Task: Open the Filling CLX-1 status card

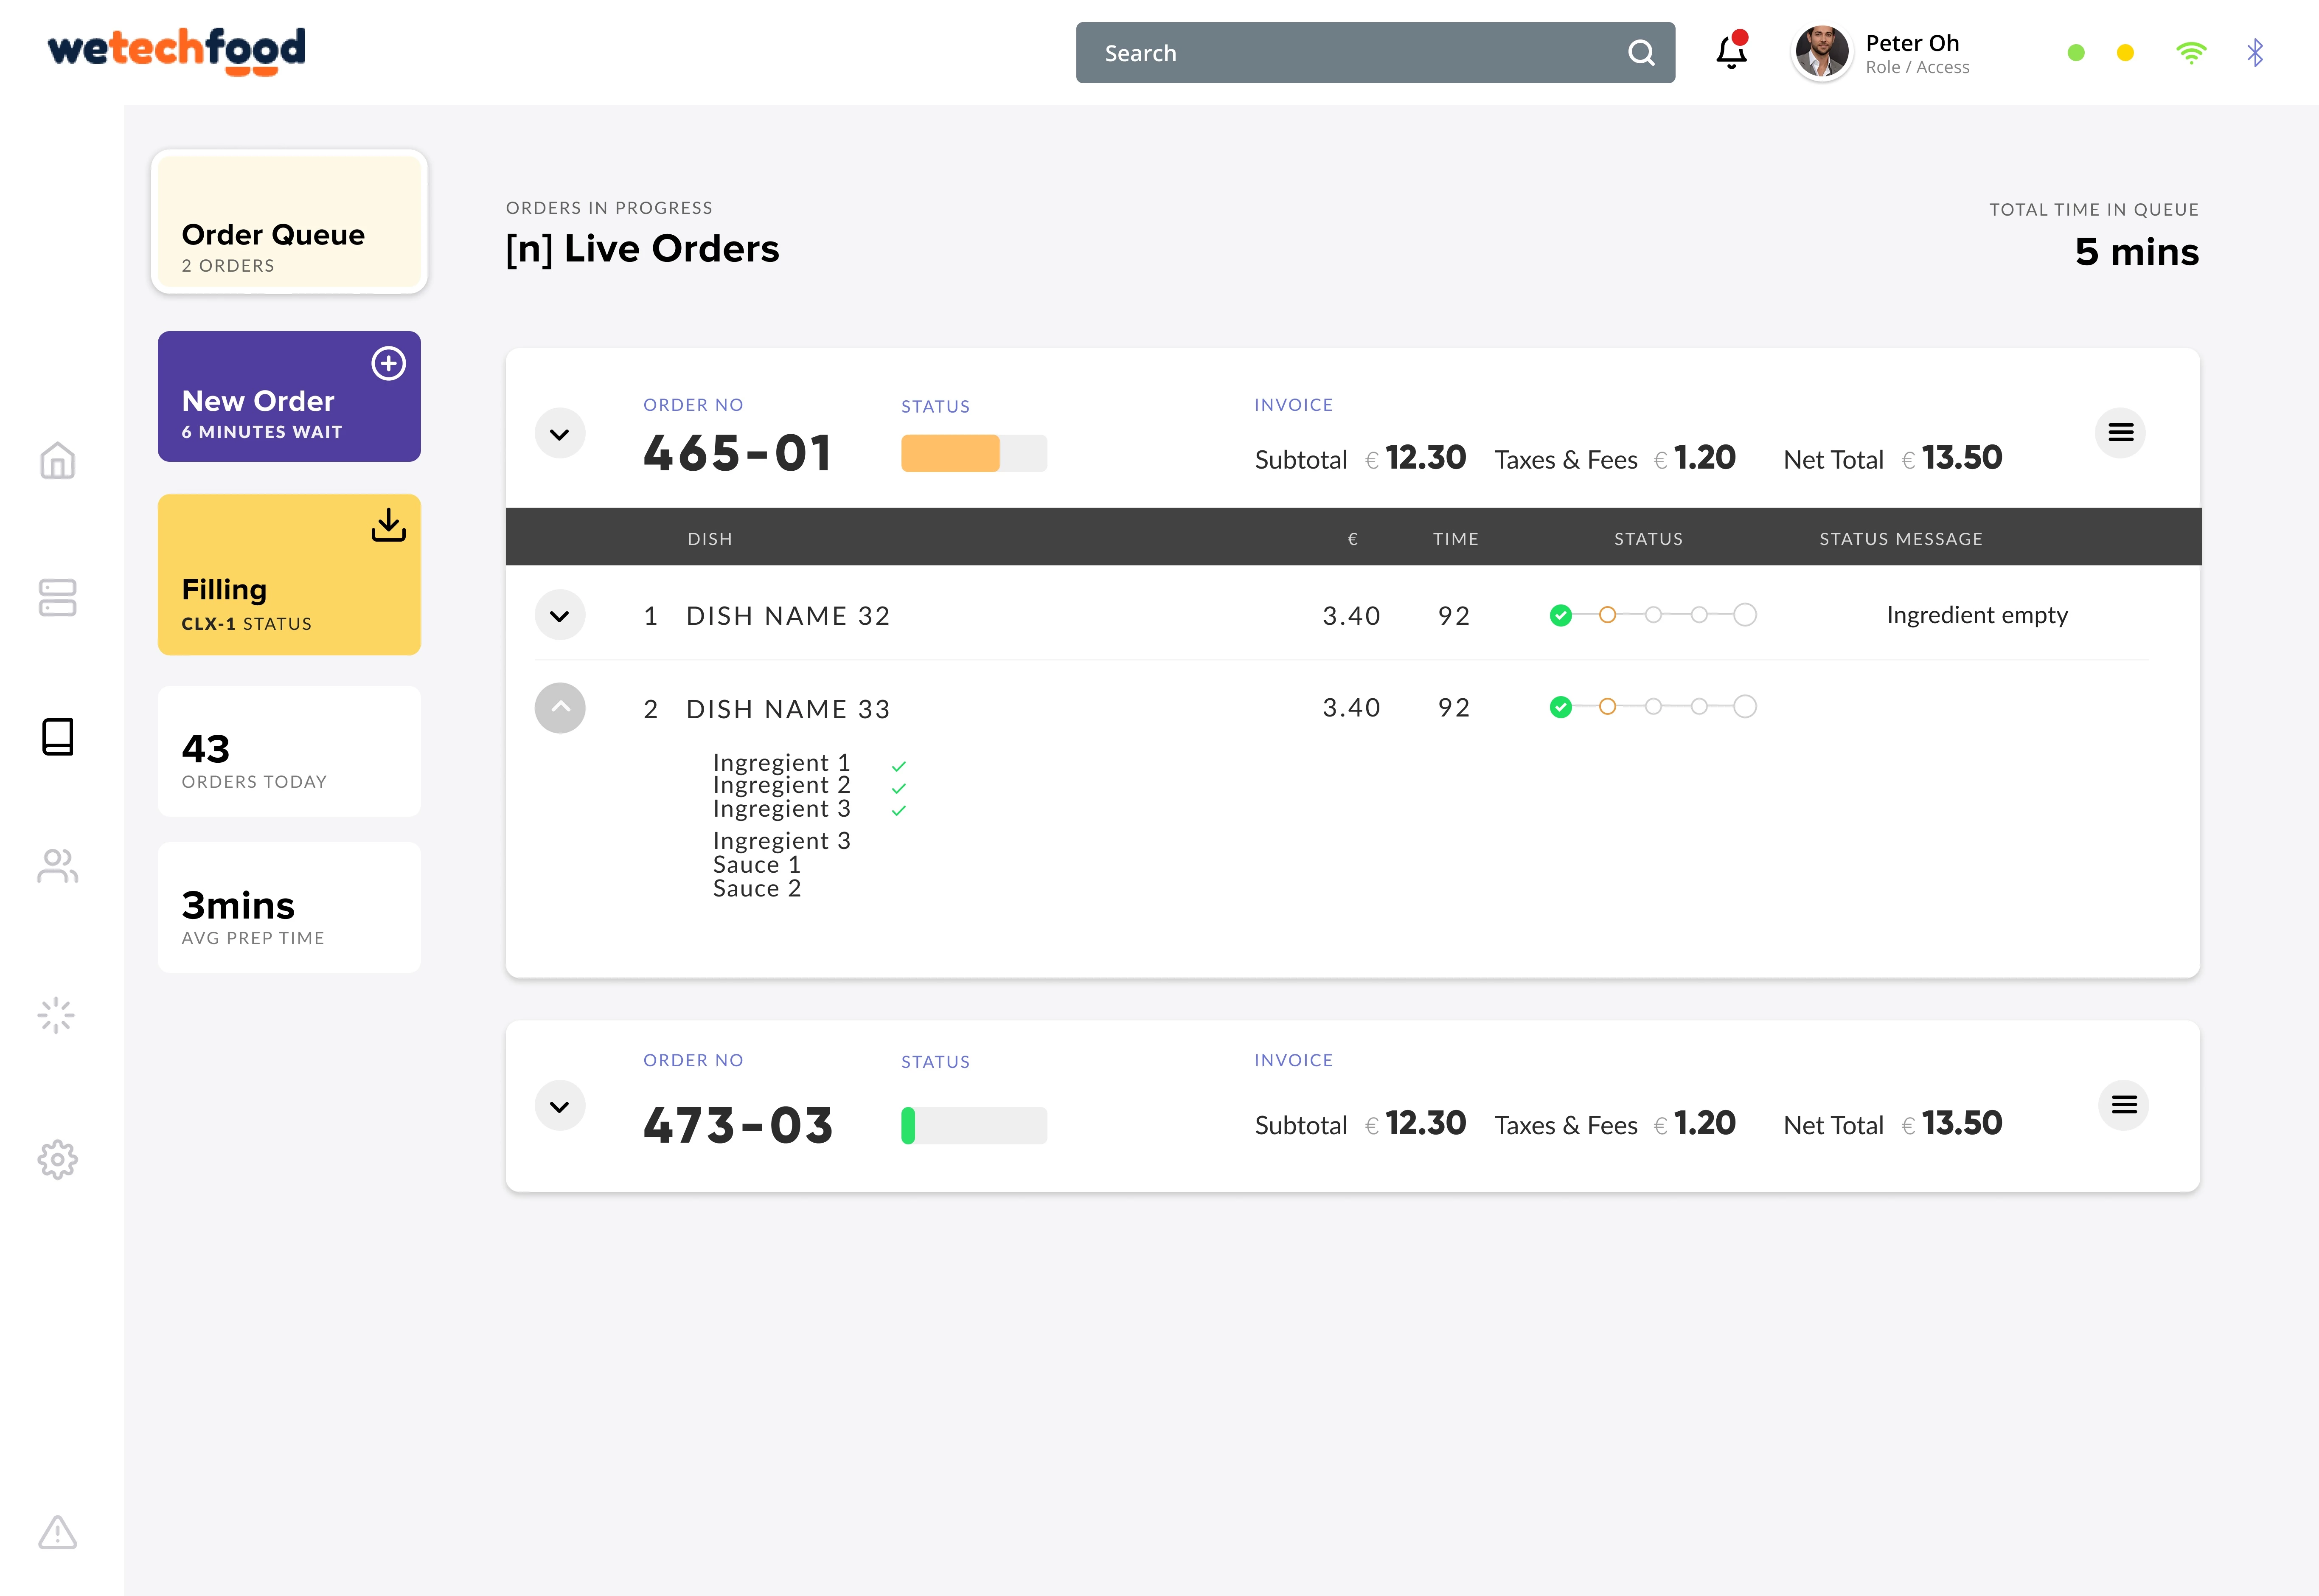Action: coord(290,575)
